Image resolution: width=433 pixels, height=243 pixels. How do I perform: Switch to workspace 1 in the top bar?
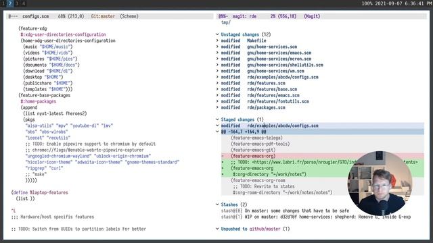pos(3,3)
